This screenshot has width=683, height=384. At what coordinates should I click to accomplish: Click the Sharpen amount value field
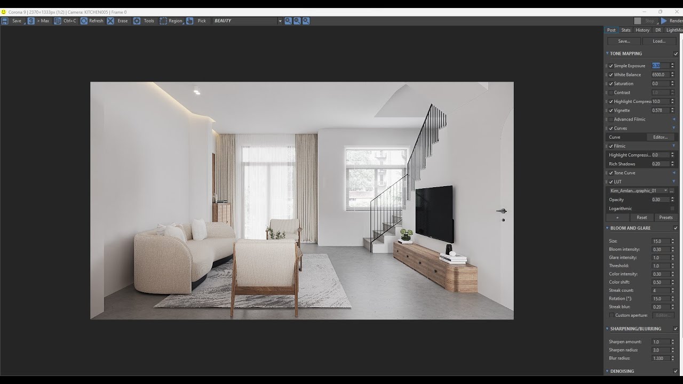[661, 342]
